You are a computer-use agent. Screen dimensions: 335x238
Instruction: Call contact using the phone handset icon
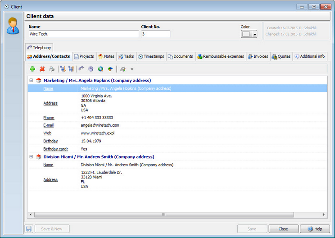81,69
